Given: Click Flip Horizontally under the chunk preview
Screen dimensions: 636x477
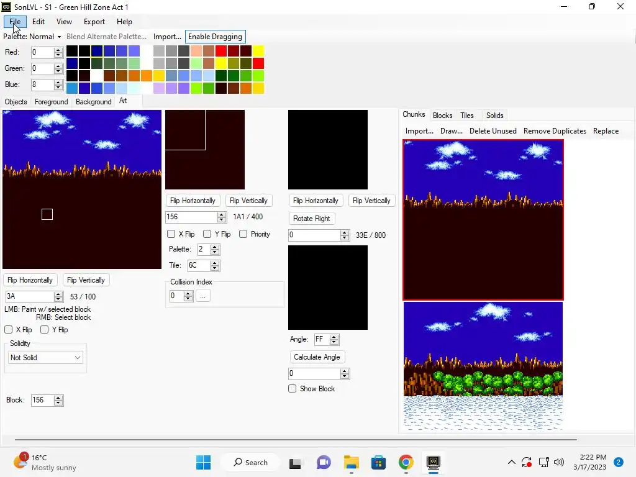Looking at the screenshot, I should pyautogui.click(x=30, y=280).
